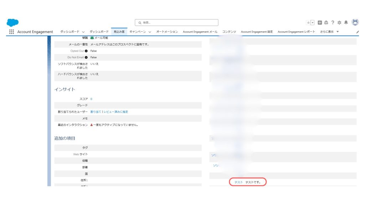Screen dimensions: 365x205
Task: Open favorites list dropdown arrow
Action: (x=313, y=22)
